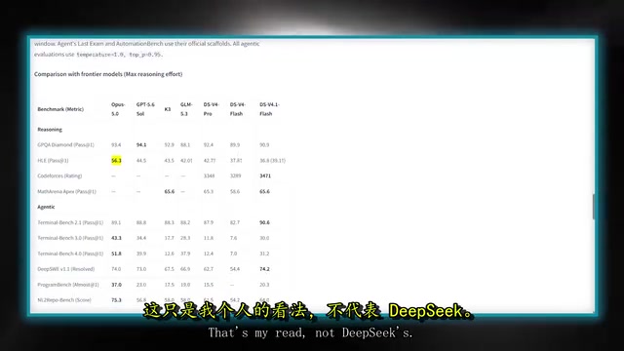Screen dimensions: 624x351
Task: Click the 'K3' column header
Action: [x=168, y=109]
